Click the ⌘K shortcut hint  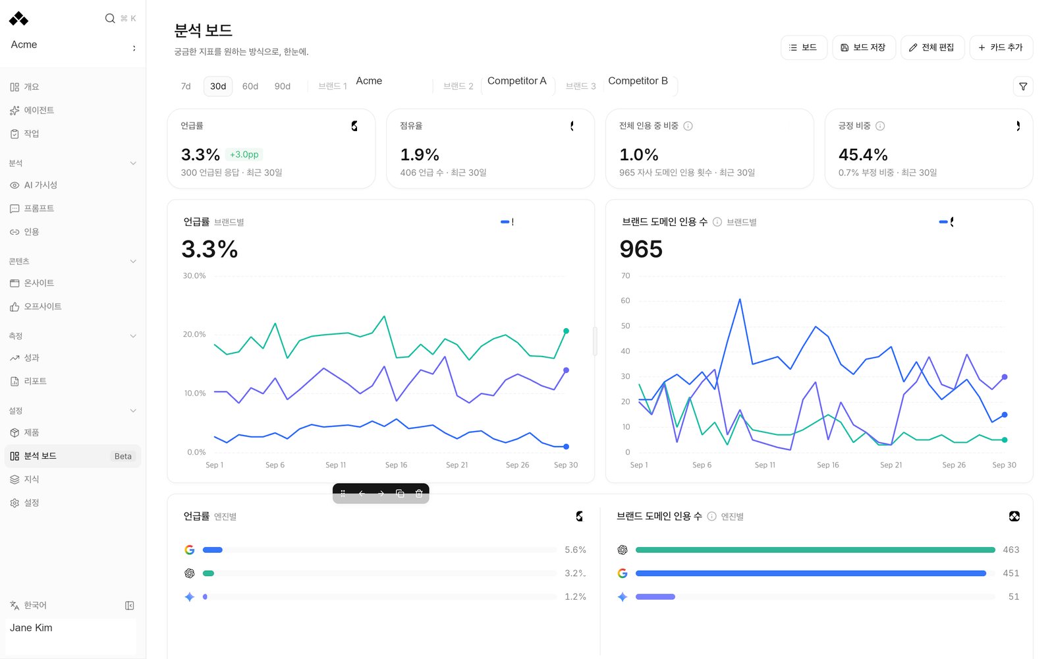(128, 18)
